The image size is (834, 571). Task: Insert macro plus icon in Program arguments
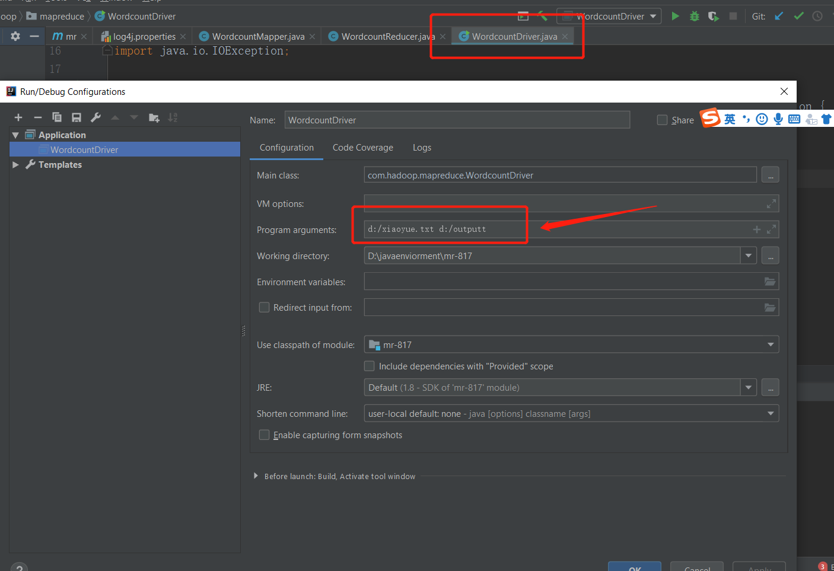pos(756,229)
